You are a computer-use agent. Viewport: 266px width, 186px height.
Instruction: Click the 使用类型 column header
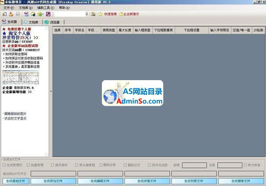[109, 30]
